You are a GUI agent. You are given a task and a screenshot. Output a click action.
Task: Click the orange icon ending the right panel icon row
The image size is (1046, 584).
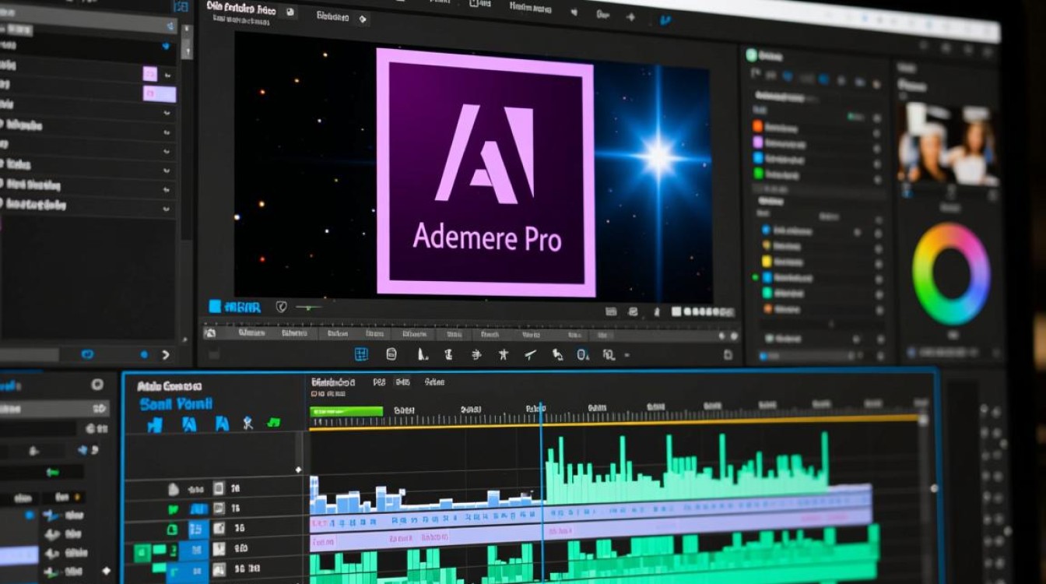coord(877,83)
